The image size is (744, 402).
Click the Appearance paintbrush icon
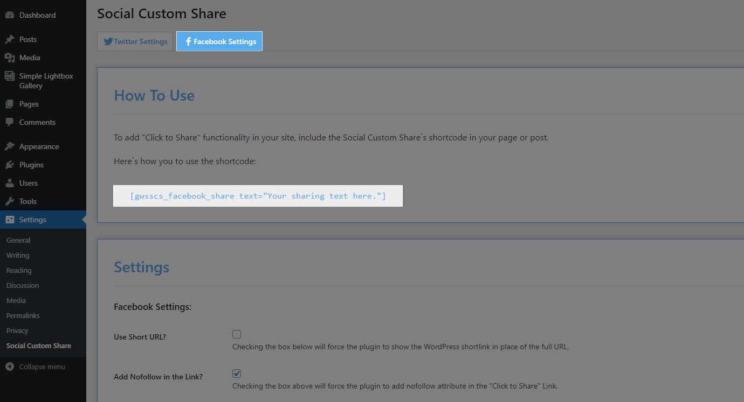pyautogui.click(x=10, y=146)
